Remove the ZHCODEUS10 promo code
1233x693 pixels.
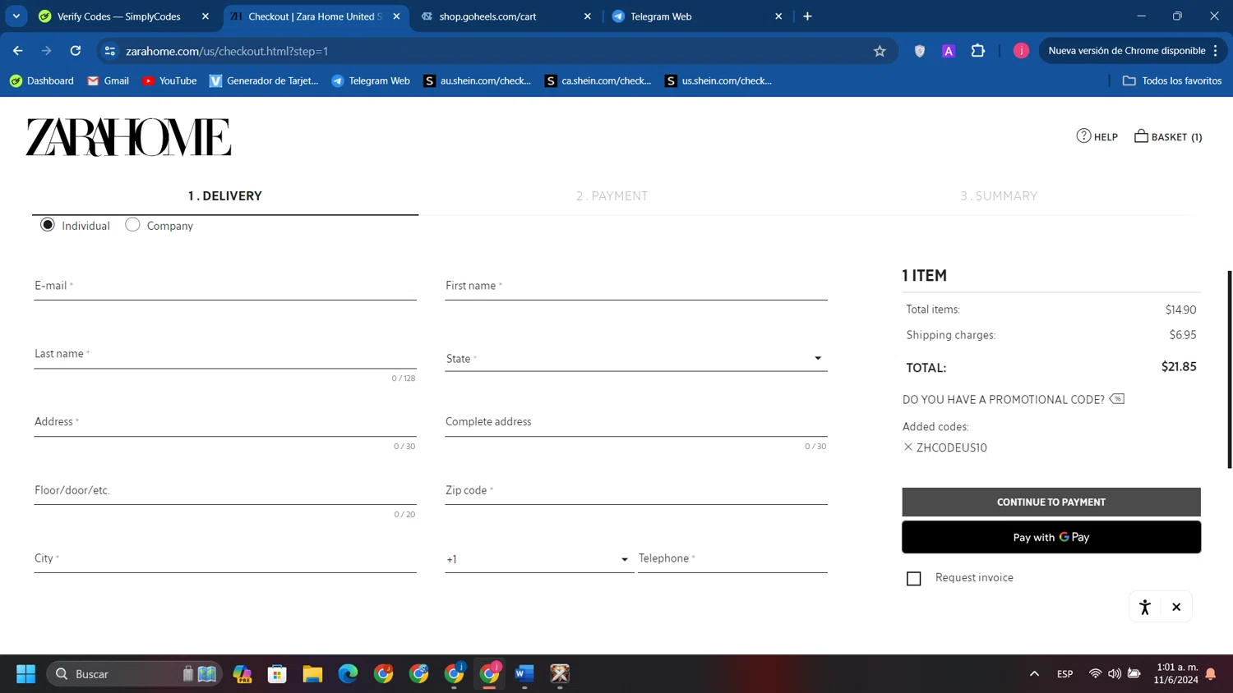click(907, 447)
